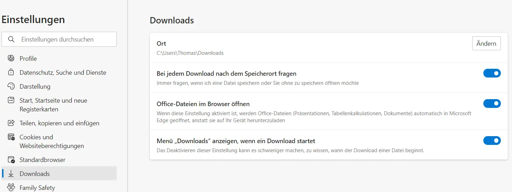The width and height of the screenshot is (512, 192).
Task: Toggle Office-Dateien im Browser öffnen
Action: (x=492, y=104)
